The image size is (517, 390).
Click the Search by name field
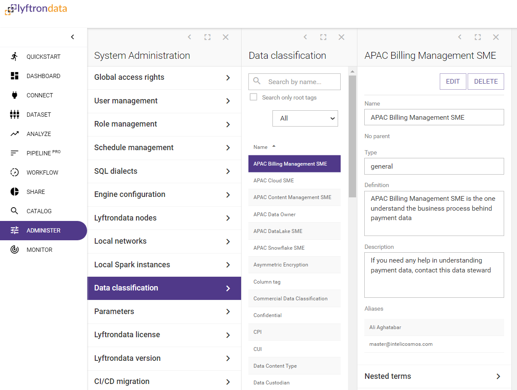coord(294,82)
